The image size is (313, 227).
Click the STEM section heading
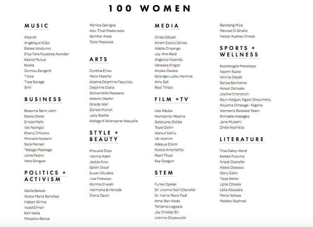coord(164,173)
